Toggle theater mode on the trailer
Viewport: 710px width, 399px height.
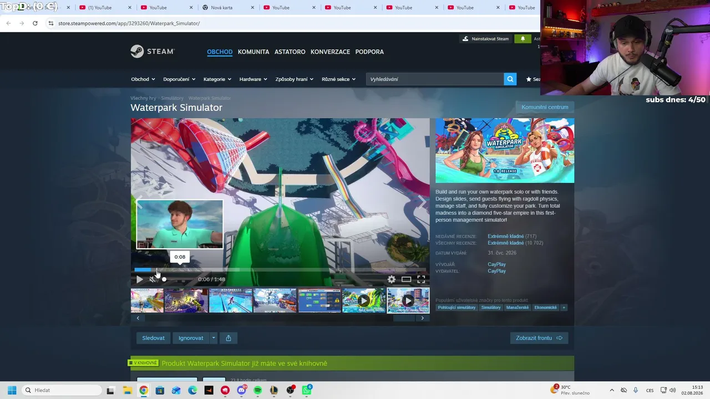(407, 279)
